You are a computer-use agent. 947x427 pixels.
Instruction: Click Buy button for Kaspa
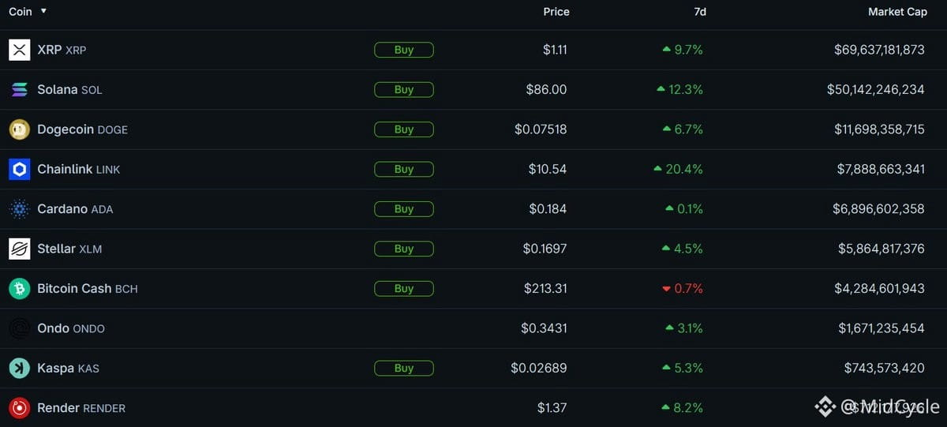point(404,368)
